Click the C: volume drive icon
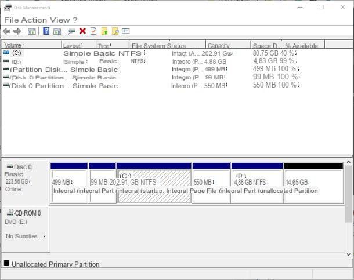 6,53
